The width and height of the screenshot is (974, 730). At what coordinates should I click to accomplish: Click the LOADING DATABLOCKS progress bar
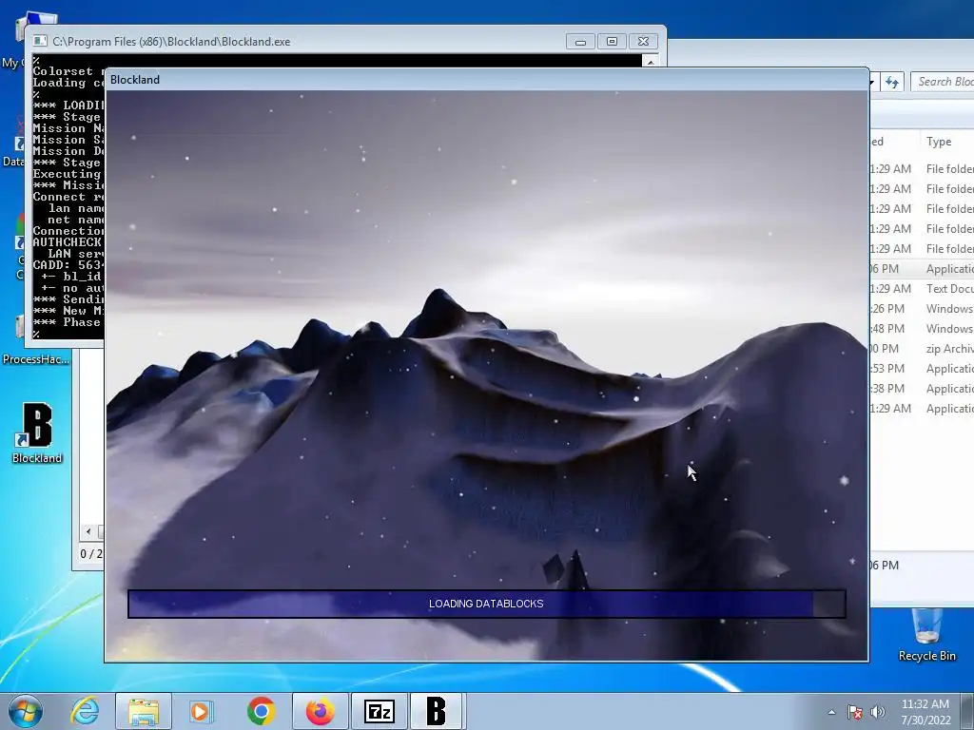click(486, 604)
